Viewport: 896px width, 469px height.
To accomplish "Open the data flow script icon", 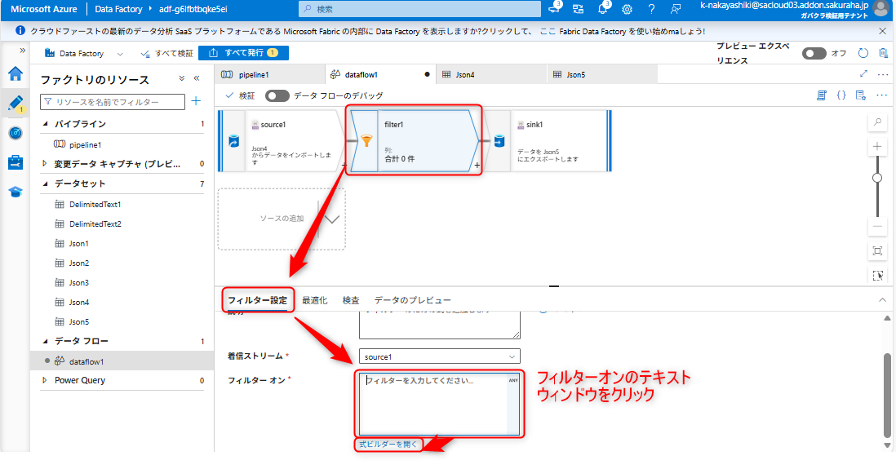I will 822,95.
